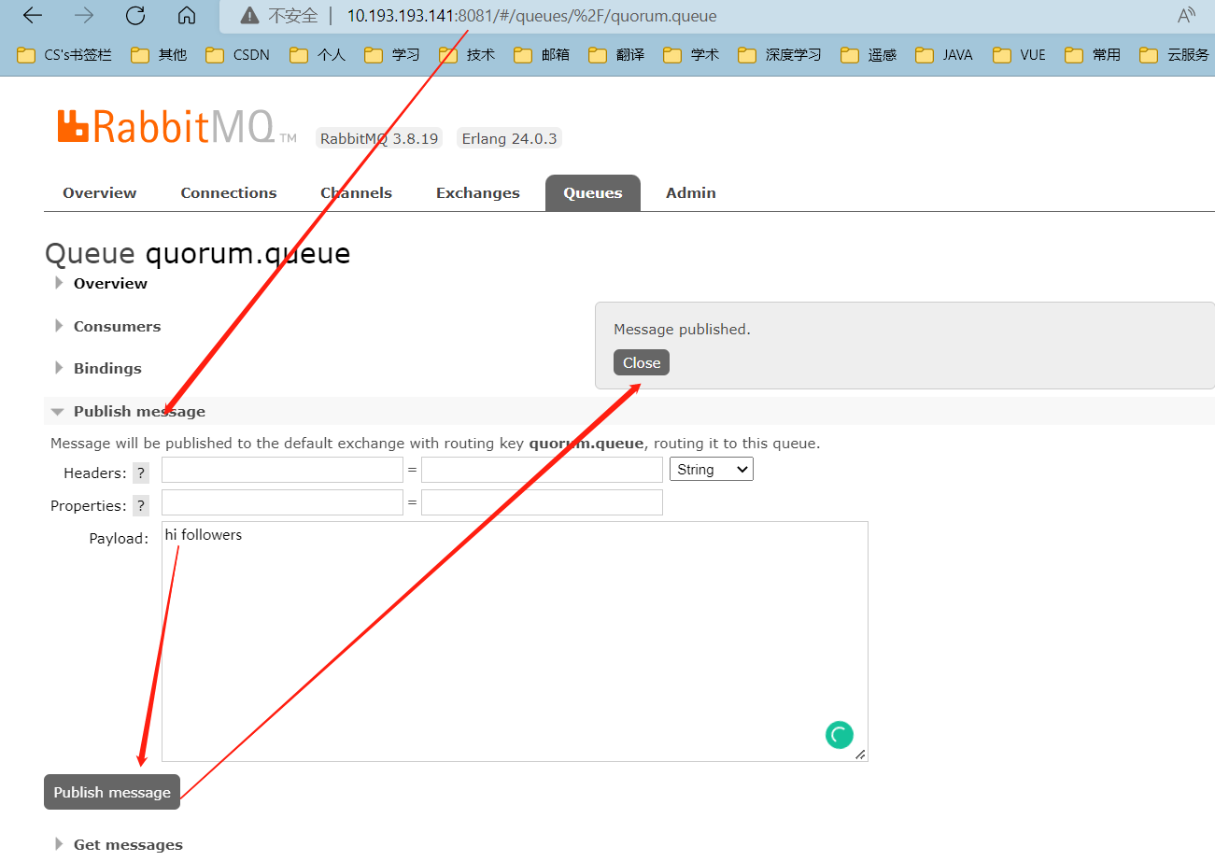Viewport: 1215px width, 861px height.
Task: Open the 技术 bookmark folder
Action: [467, 55]
